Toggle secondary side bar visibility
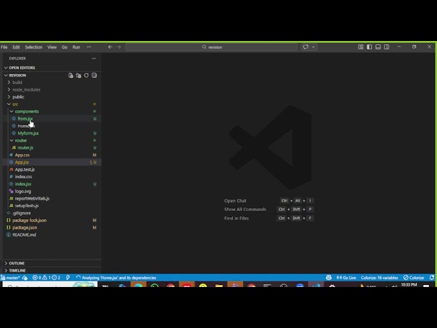The height and width of the screenshot is (328, 437). coord(386,47)
